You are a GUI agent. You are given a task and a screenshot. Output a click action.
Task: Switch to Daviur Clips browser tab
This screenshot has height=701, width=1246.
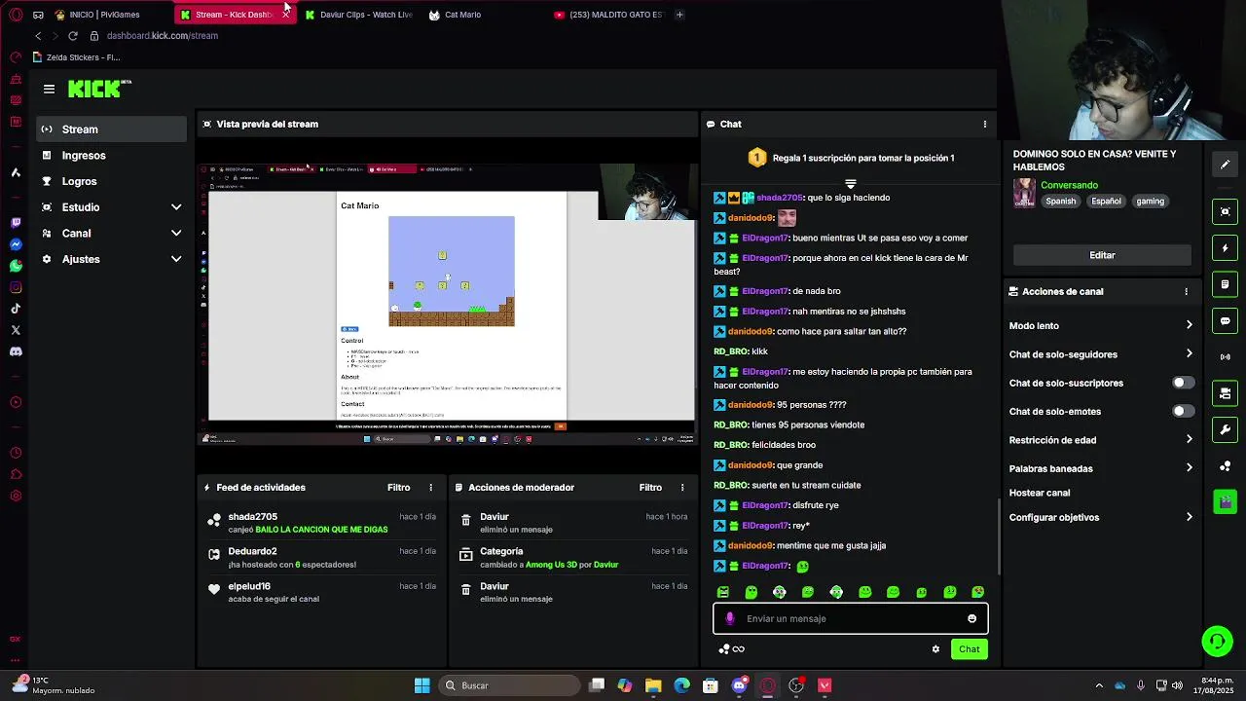[x=358, y=15]
